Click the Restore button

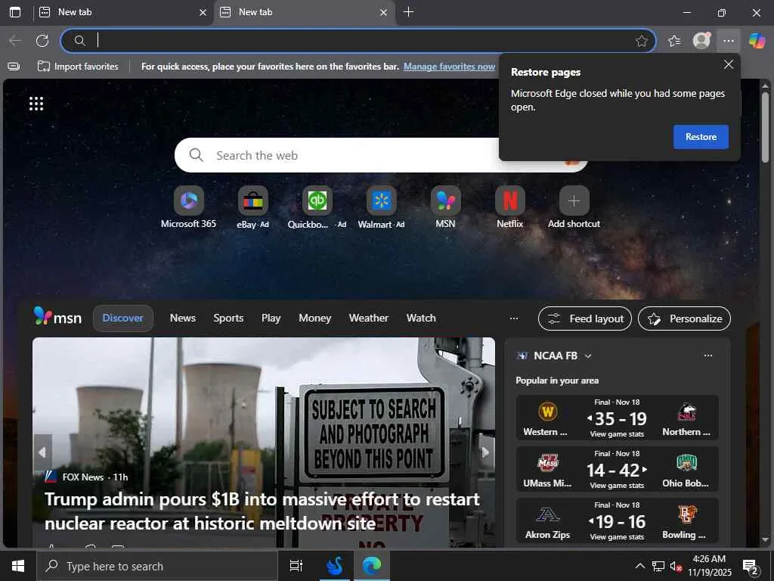click(701, 137)
